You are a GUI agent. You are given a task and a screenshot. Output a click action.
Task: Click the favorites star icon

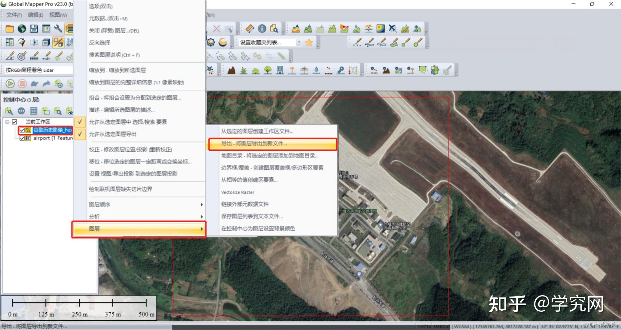[x=308, y=42]
